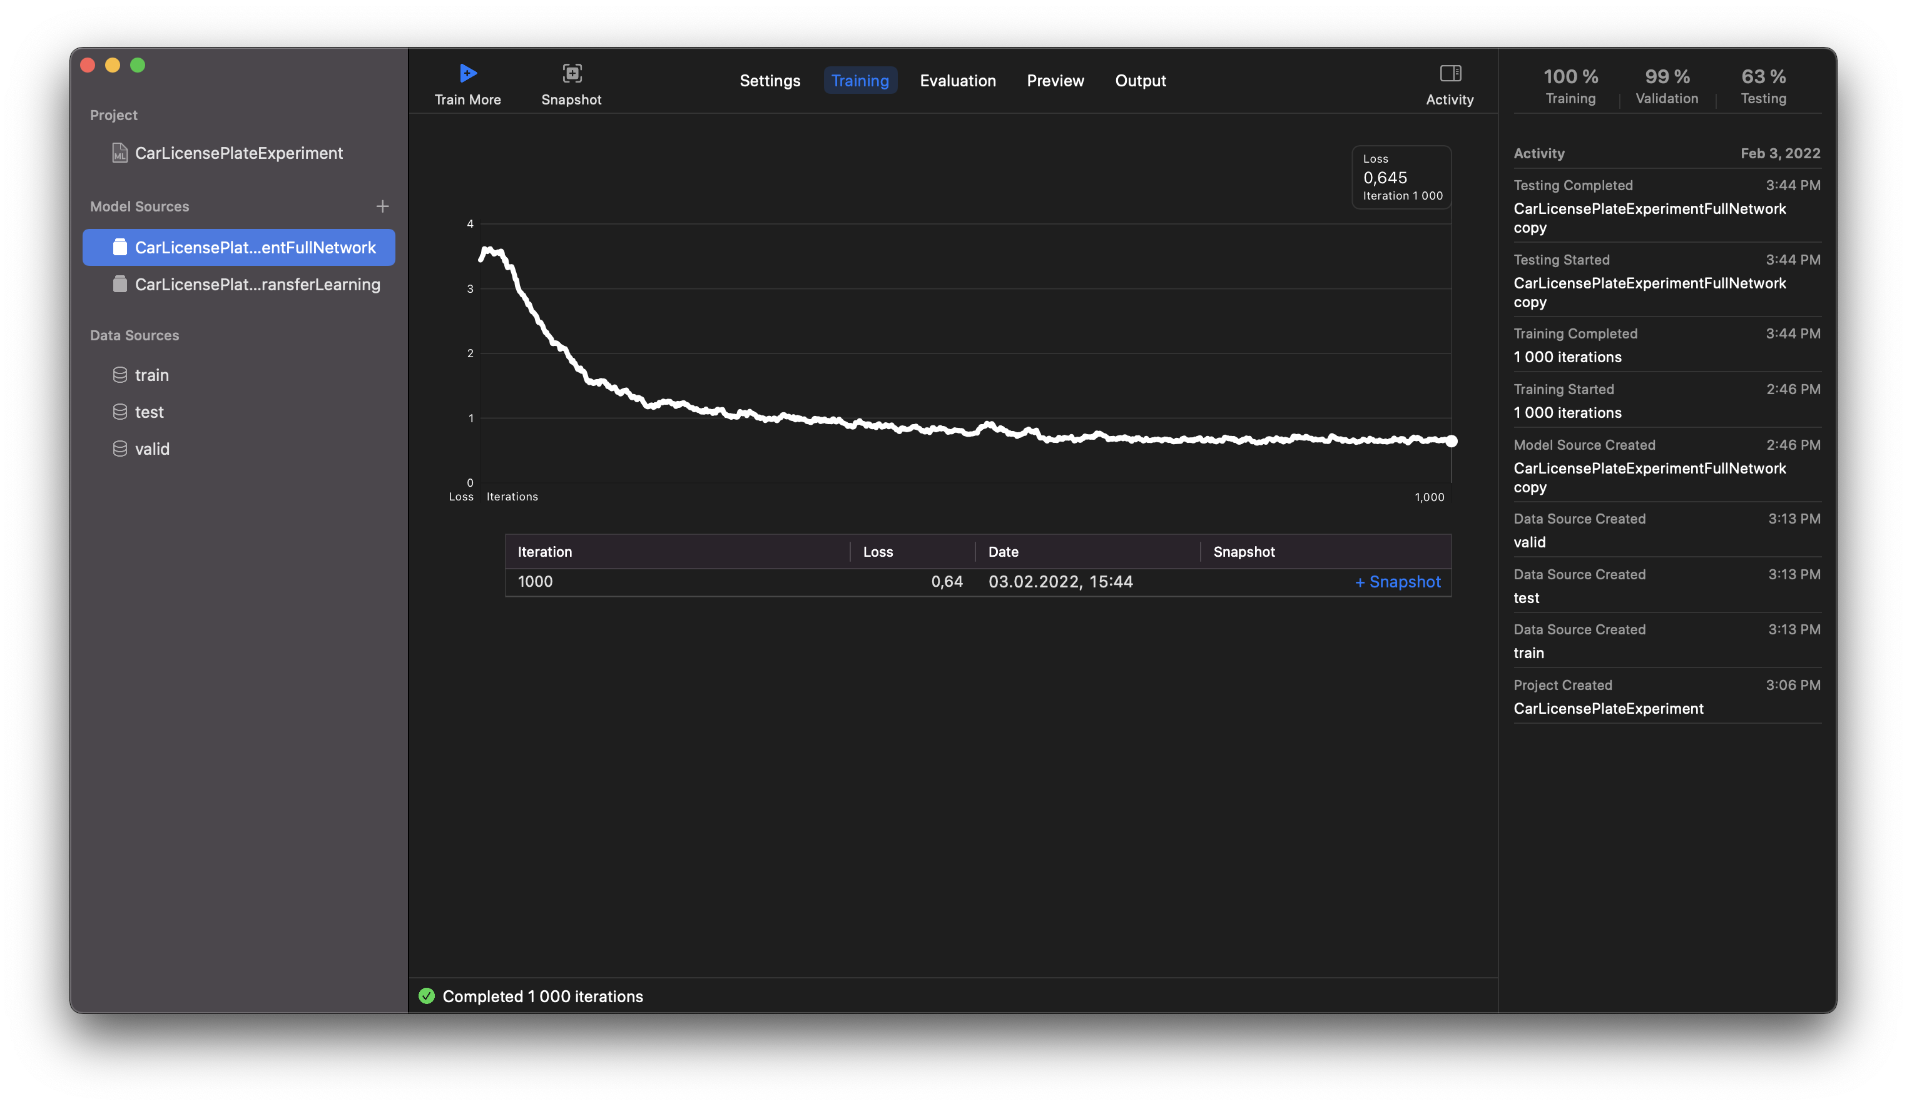Click the Data Sources section header
Image resolution: width=1907 pixels, height=1106 pixels.
click(x=134, y=335)
